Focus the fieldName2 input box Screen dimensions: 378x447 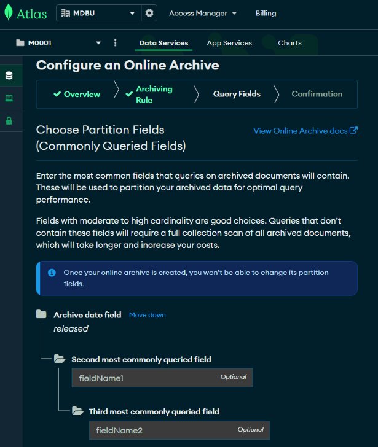[179, 430]
